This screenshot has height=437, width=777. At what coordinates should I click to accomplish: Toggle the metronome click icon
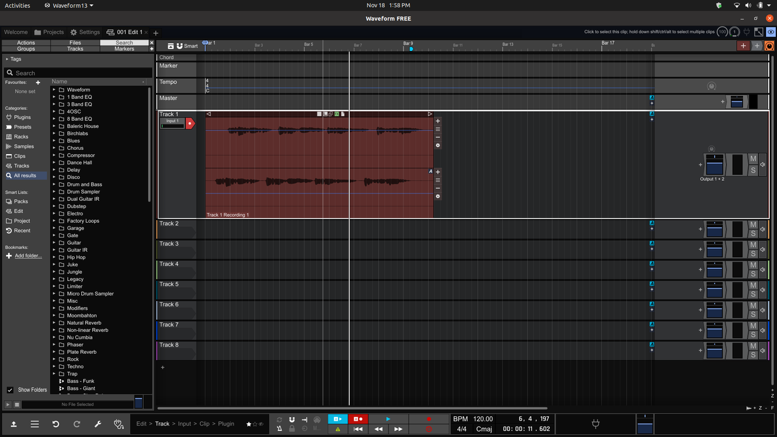click(x=279, y=429)
